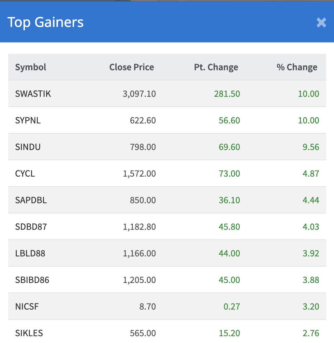
Task: Select the SINDU symbol row
Action: tap(28, 147)
